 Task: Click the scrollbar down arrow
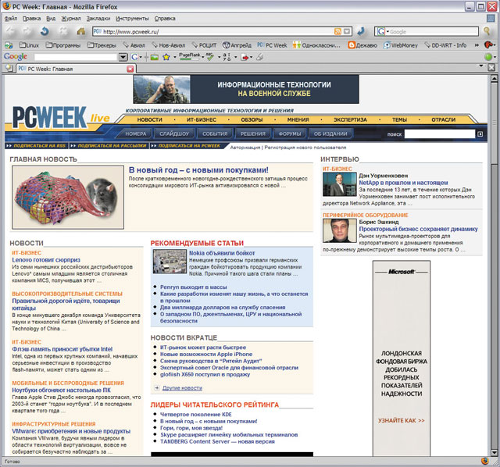pos(494,453)
